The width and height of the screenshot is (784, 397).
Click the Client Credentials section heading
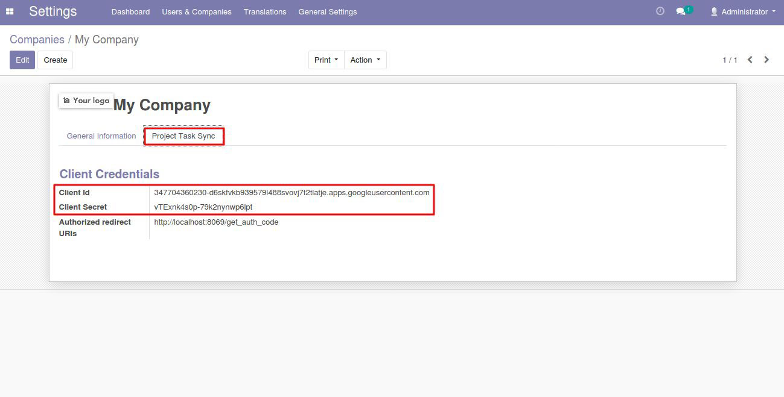pos(109,174)
